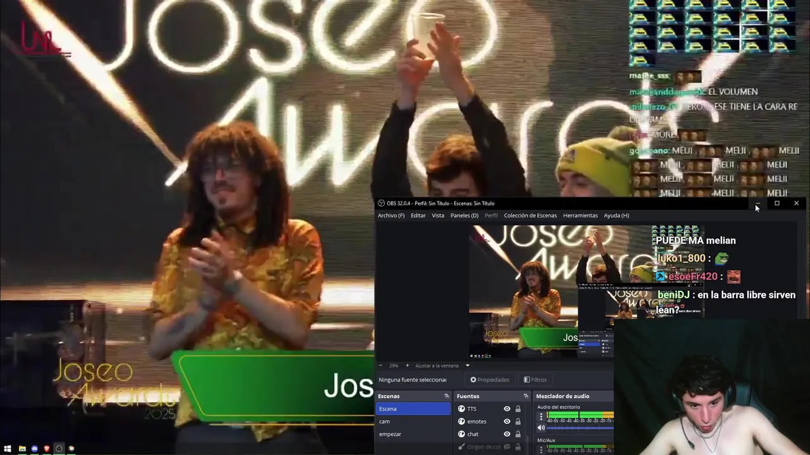This screenshot has height=455, width=810.
Task: Minimize the OBS window
Action: 758,203
